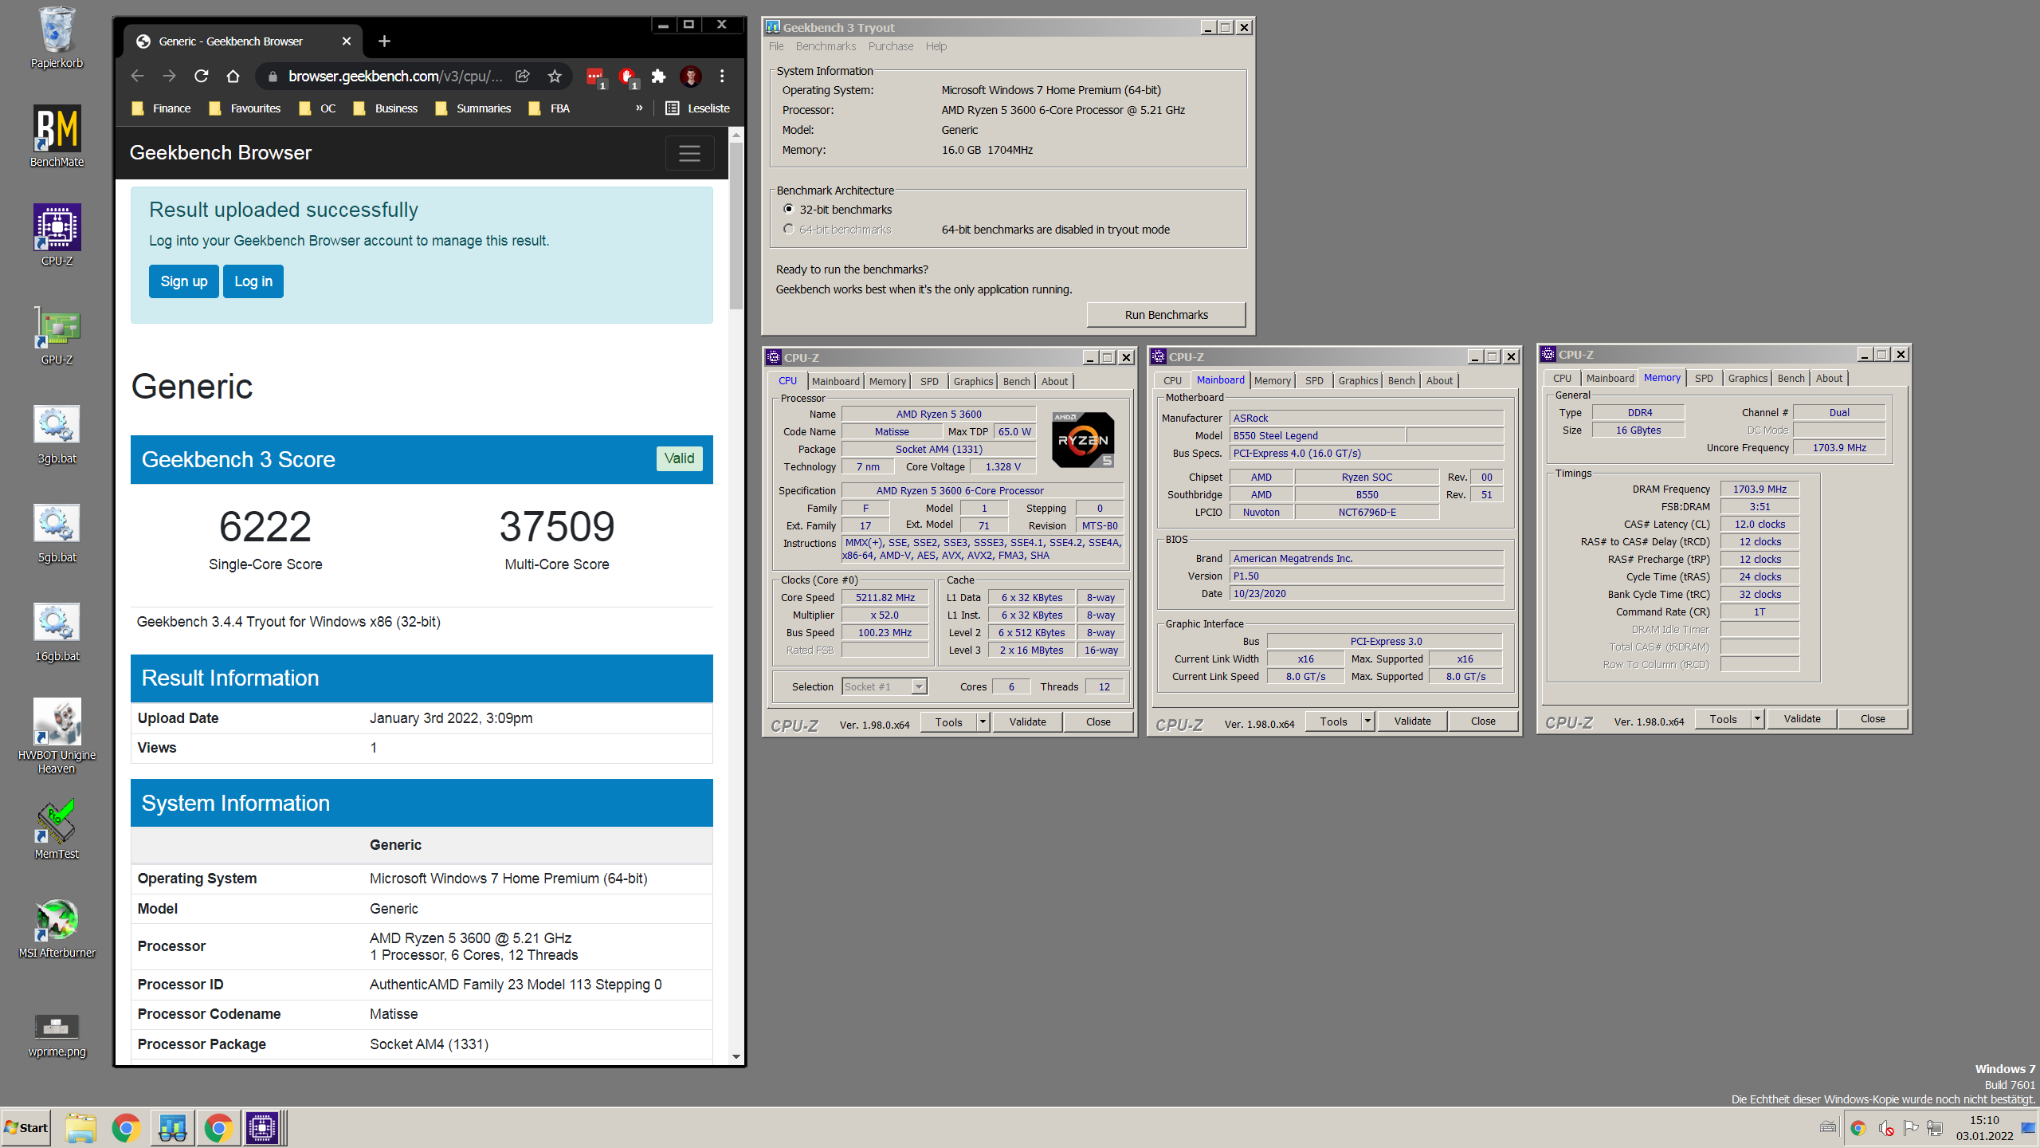Open Tools dropdown arrow in Memory window
Viewport: 2040px width, 1148px height.
(x=1757, y=718)
